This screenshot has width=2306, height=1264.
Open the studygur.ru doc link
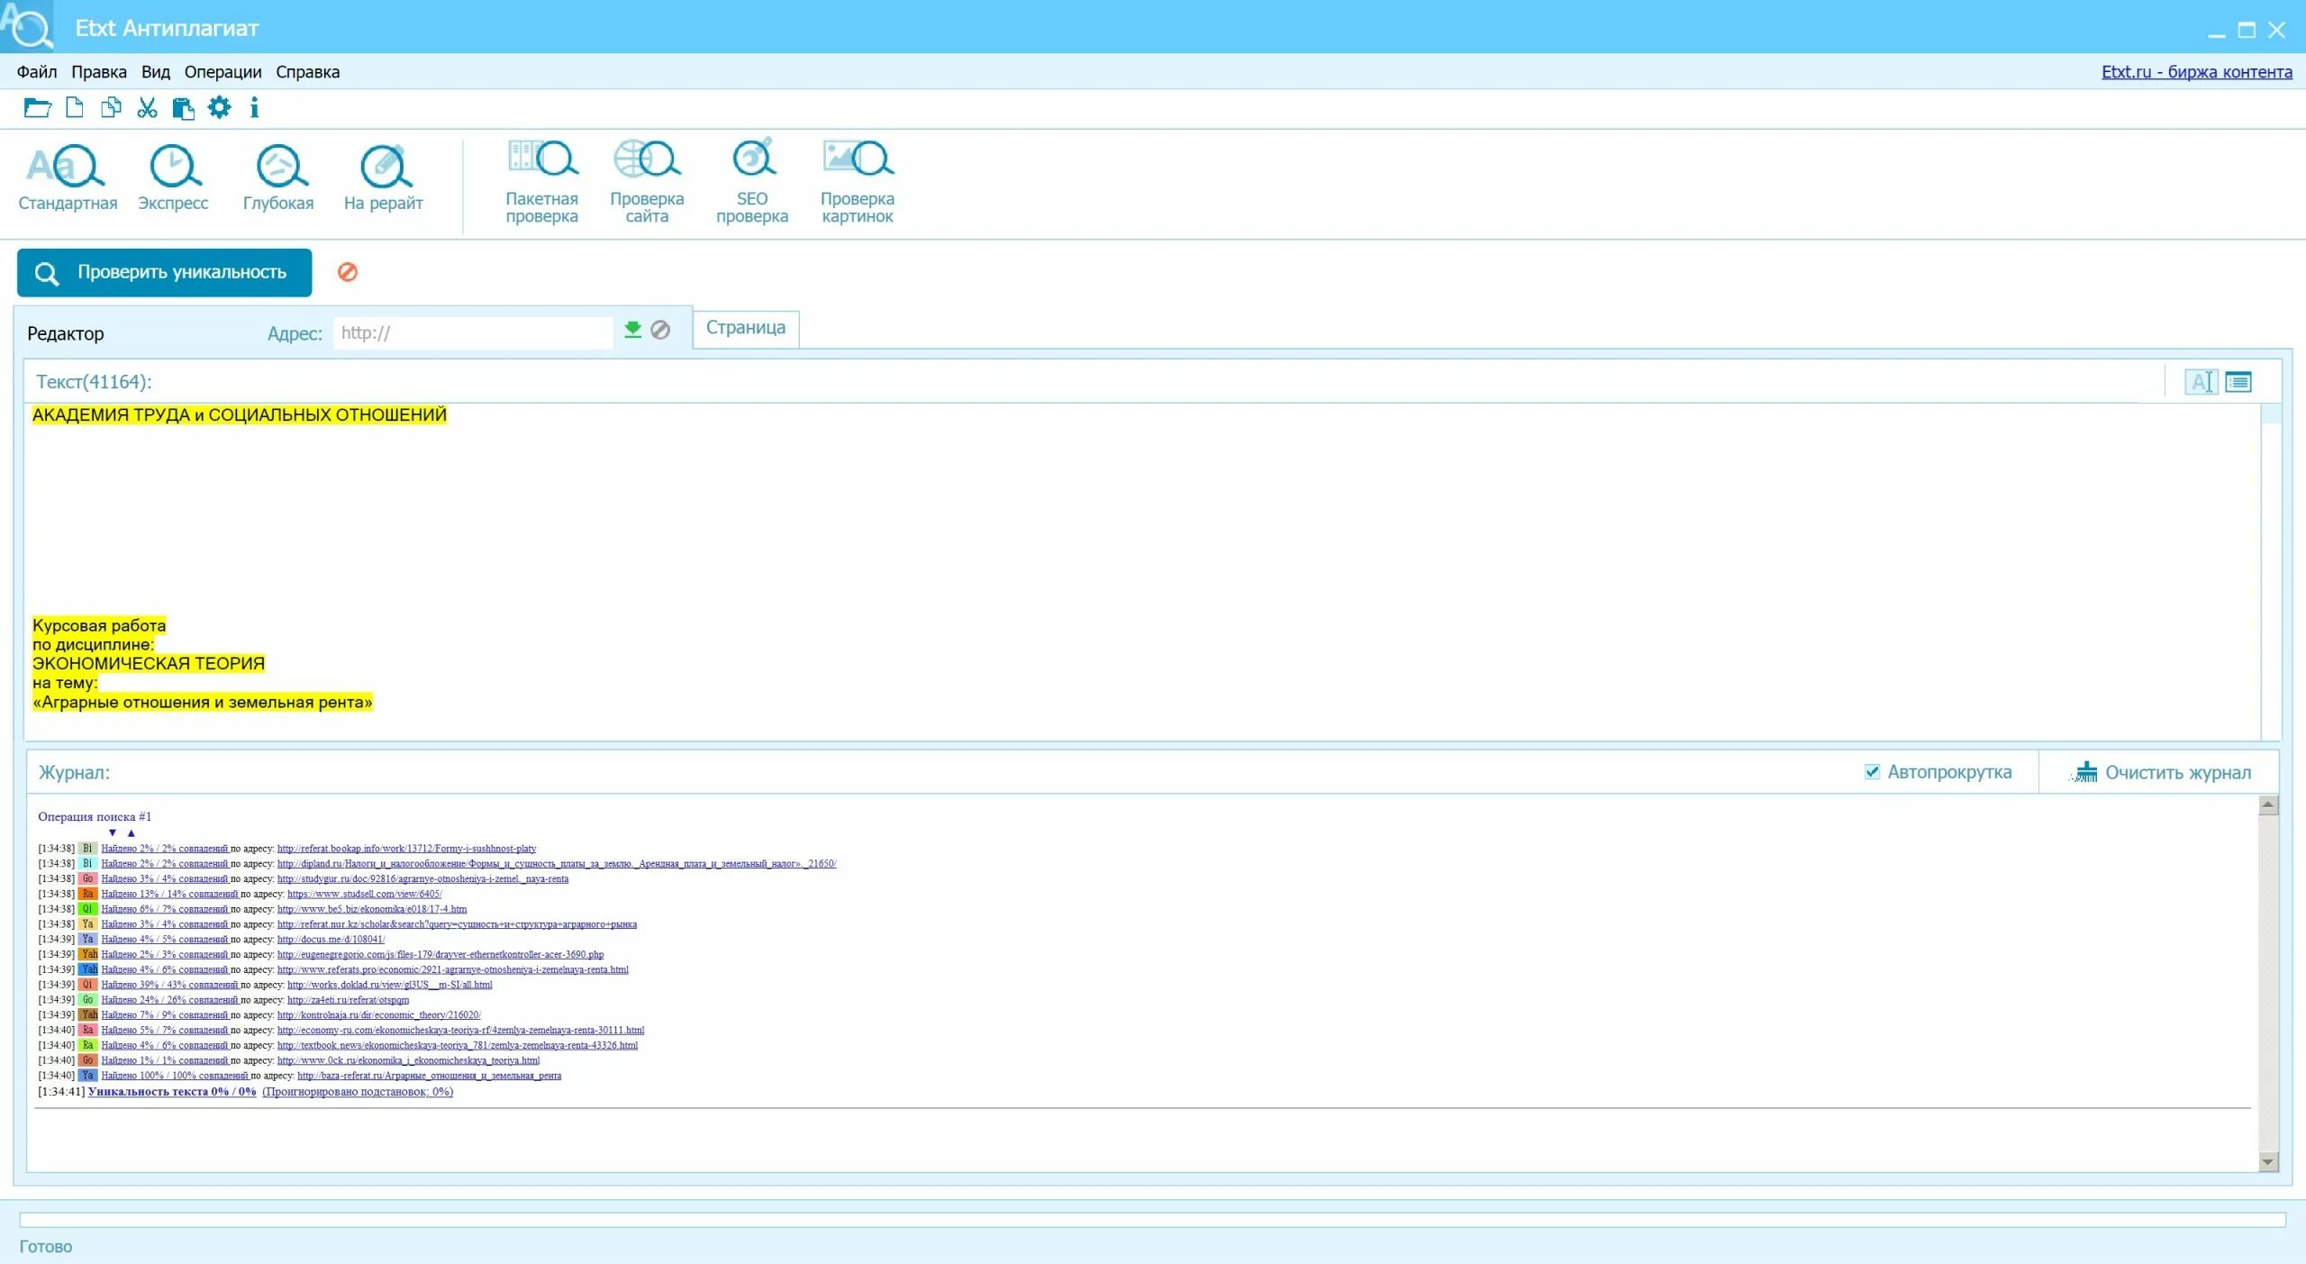423,879
